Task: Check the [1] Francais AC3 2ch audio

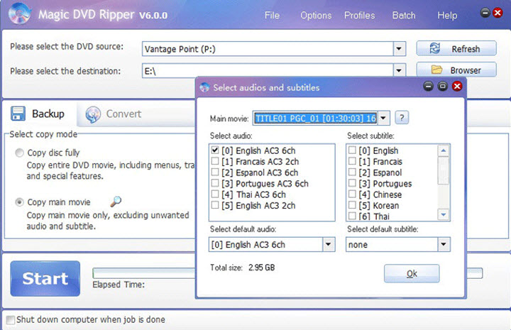Action: coord(215,161)
